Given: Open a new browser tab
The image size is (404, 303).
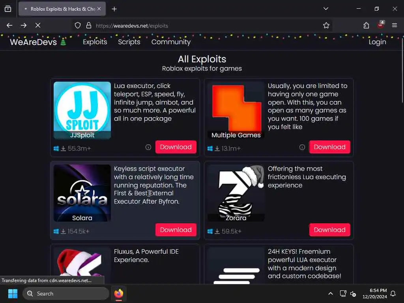Looking at the screenshot, I should 114,9.
